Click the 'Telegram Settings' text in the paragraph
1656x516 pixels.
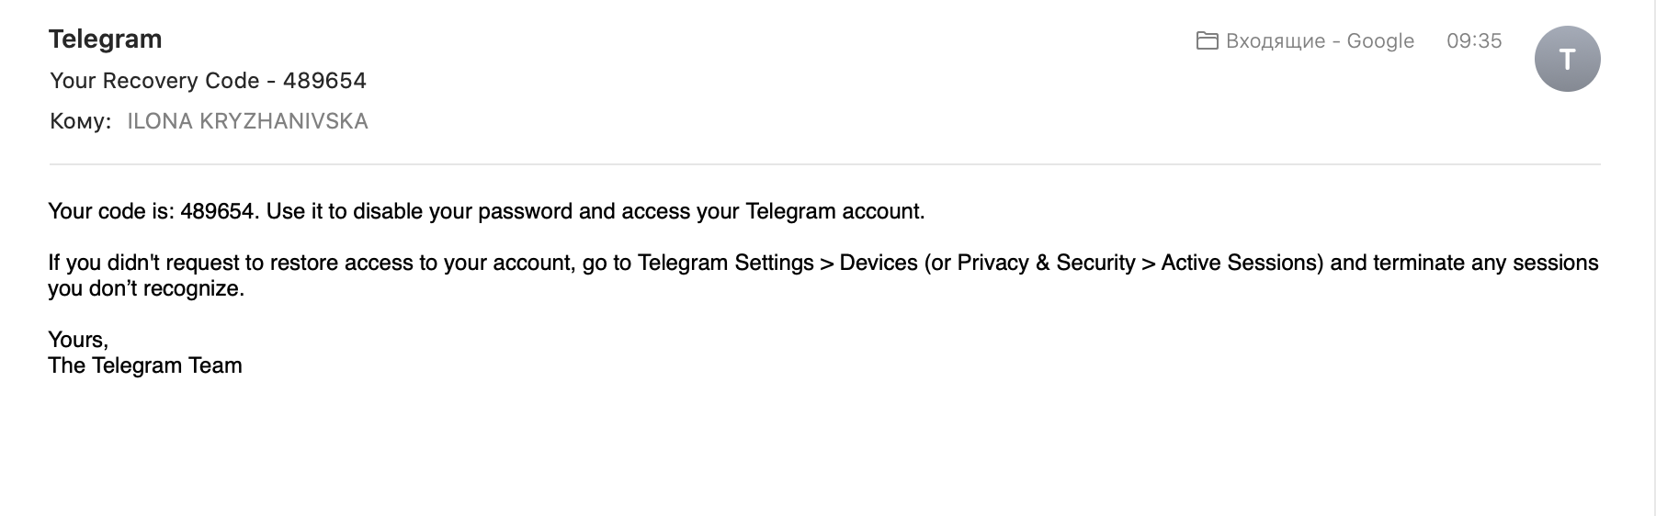point(725,263)
